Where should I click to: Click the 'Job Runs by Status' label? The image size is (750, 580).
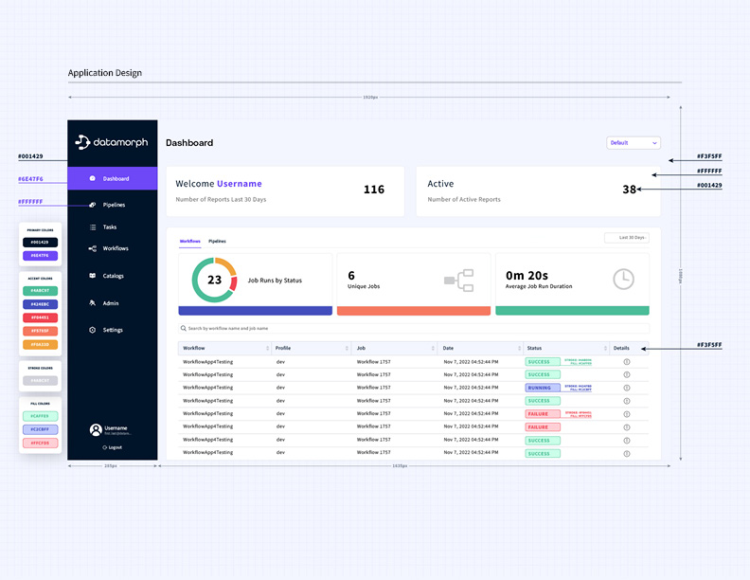click(275, 281)
